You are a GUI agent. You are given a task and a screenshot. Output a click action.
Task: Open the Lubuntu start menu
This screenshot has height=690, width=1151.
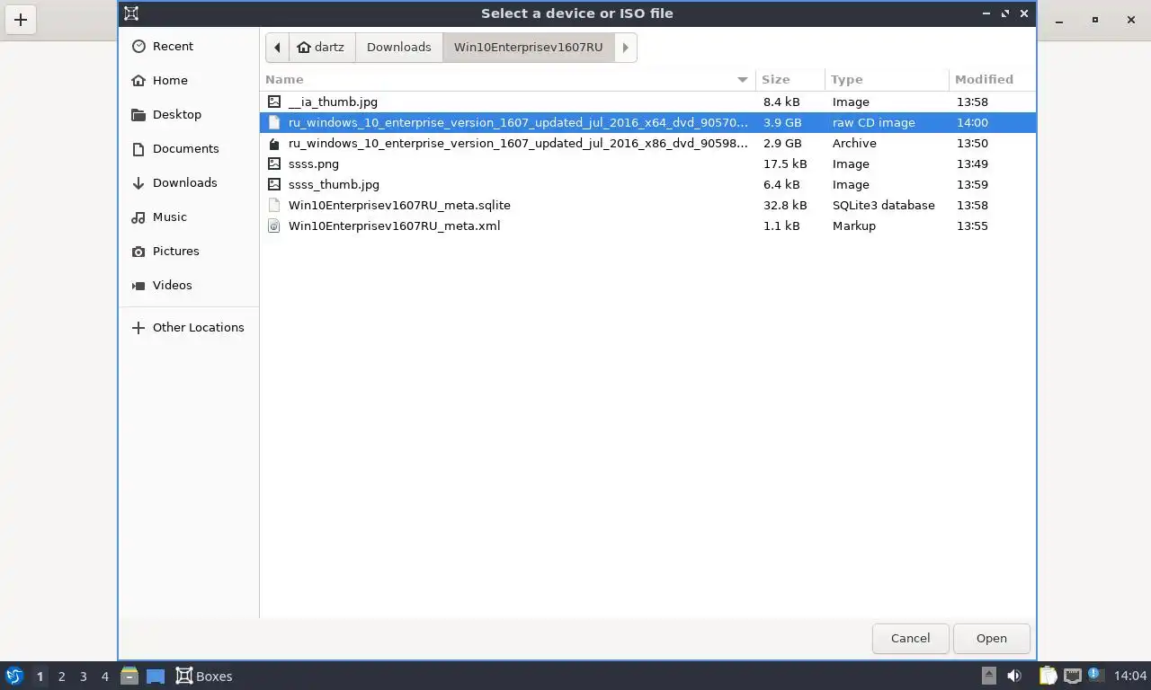tap(14, 676)
